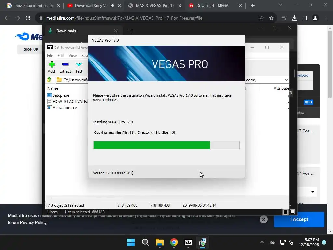Click the installer icon in the taskbar
The width and height of the screenshot is (333, 250).
203,242
